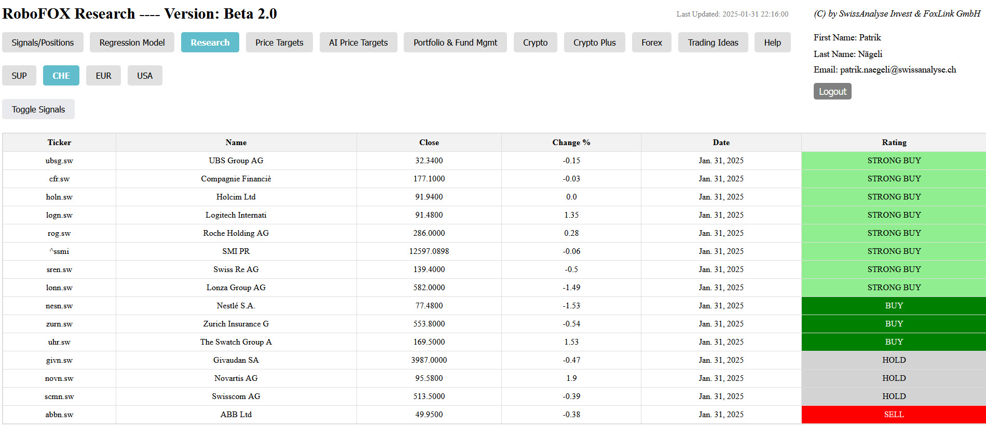Sort by the Rating column header
This screenshot has height=427, width=986.
pyautogui.click(x=894, y=143)
